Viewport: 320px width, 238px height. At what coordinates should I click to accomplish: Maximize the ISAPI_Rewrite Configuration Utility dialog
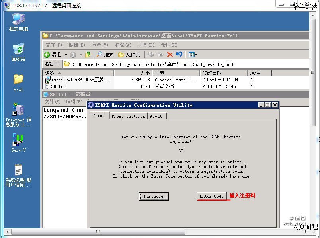coord(267,105)
